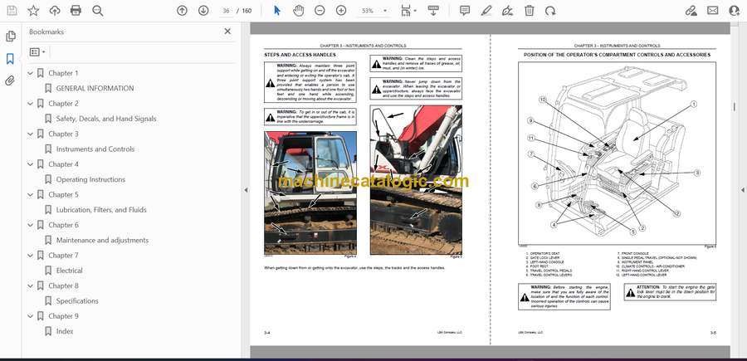747x361 pixels.
Task: Rotate the page with the rotate icon
Action: [550, 11]
